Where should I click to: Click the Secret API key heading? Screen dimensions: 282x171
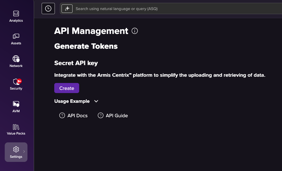[76, 63]
